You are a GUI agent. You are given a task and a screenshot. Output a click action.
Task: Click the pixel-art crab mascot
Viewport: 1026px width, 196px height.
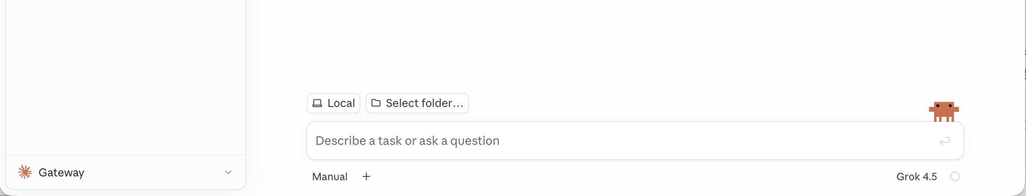(943, 112)
